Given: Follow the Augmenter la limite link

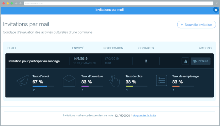Looking at the screenshot, I should point(145,116).
